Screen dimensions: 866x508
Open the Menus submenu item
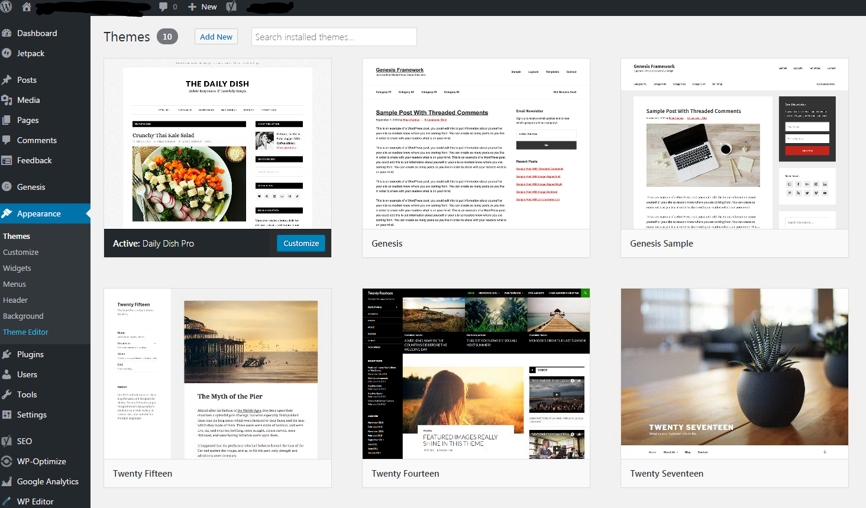click(x=15, y=284)
